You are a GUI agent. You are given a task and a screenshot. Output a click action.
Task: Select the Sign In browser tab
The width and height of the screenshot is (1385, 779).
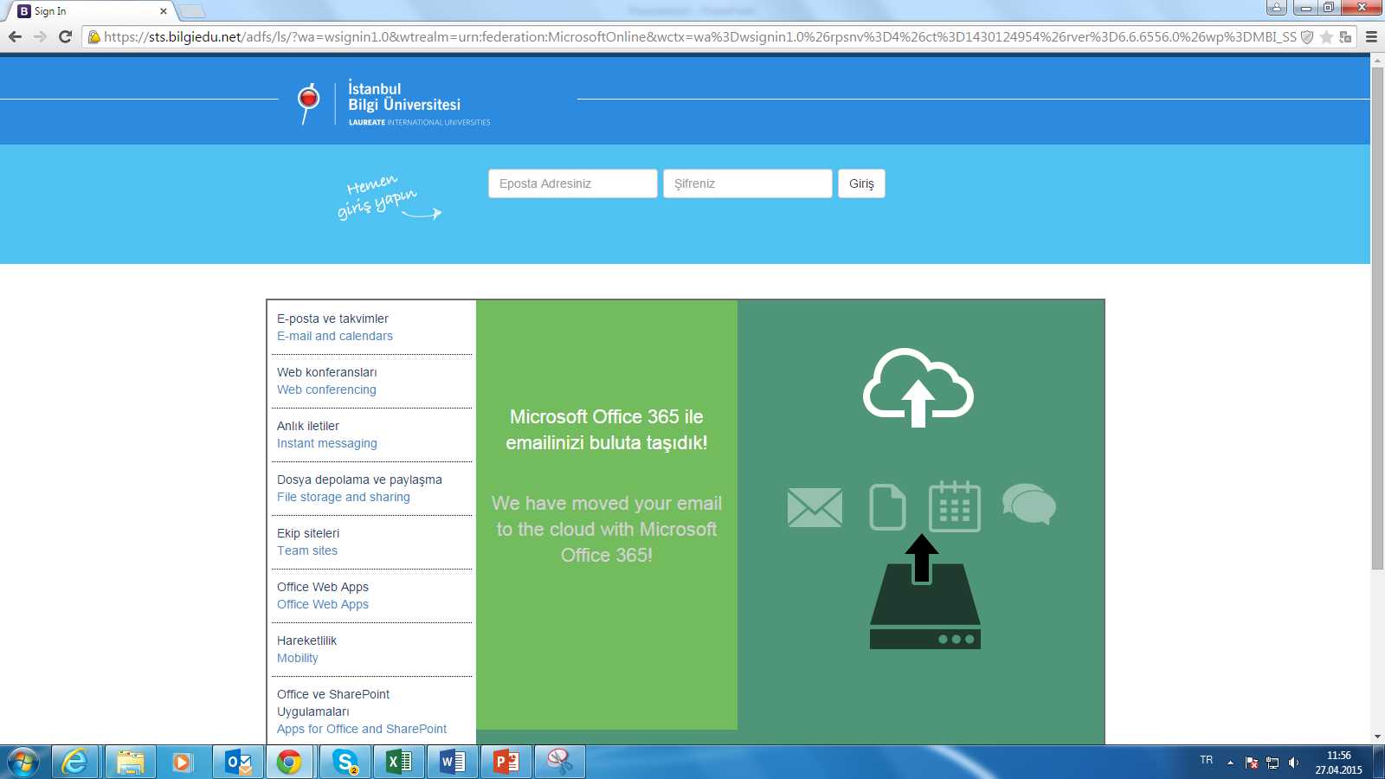click(x=91, y=11)
